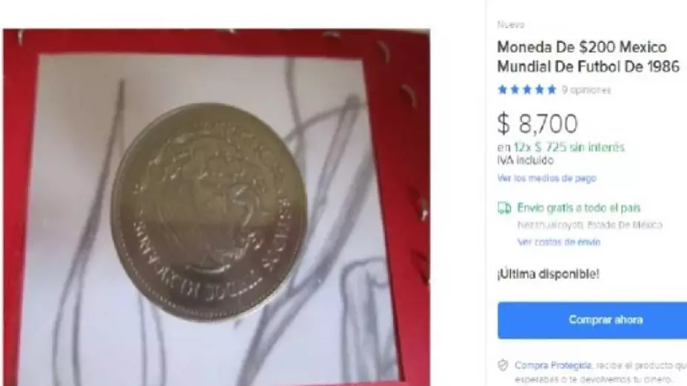Click the second rating star
Screen dimensions: 687x386
(515, 90)
